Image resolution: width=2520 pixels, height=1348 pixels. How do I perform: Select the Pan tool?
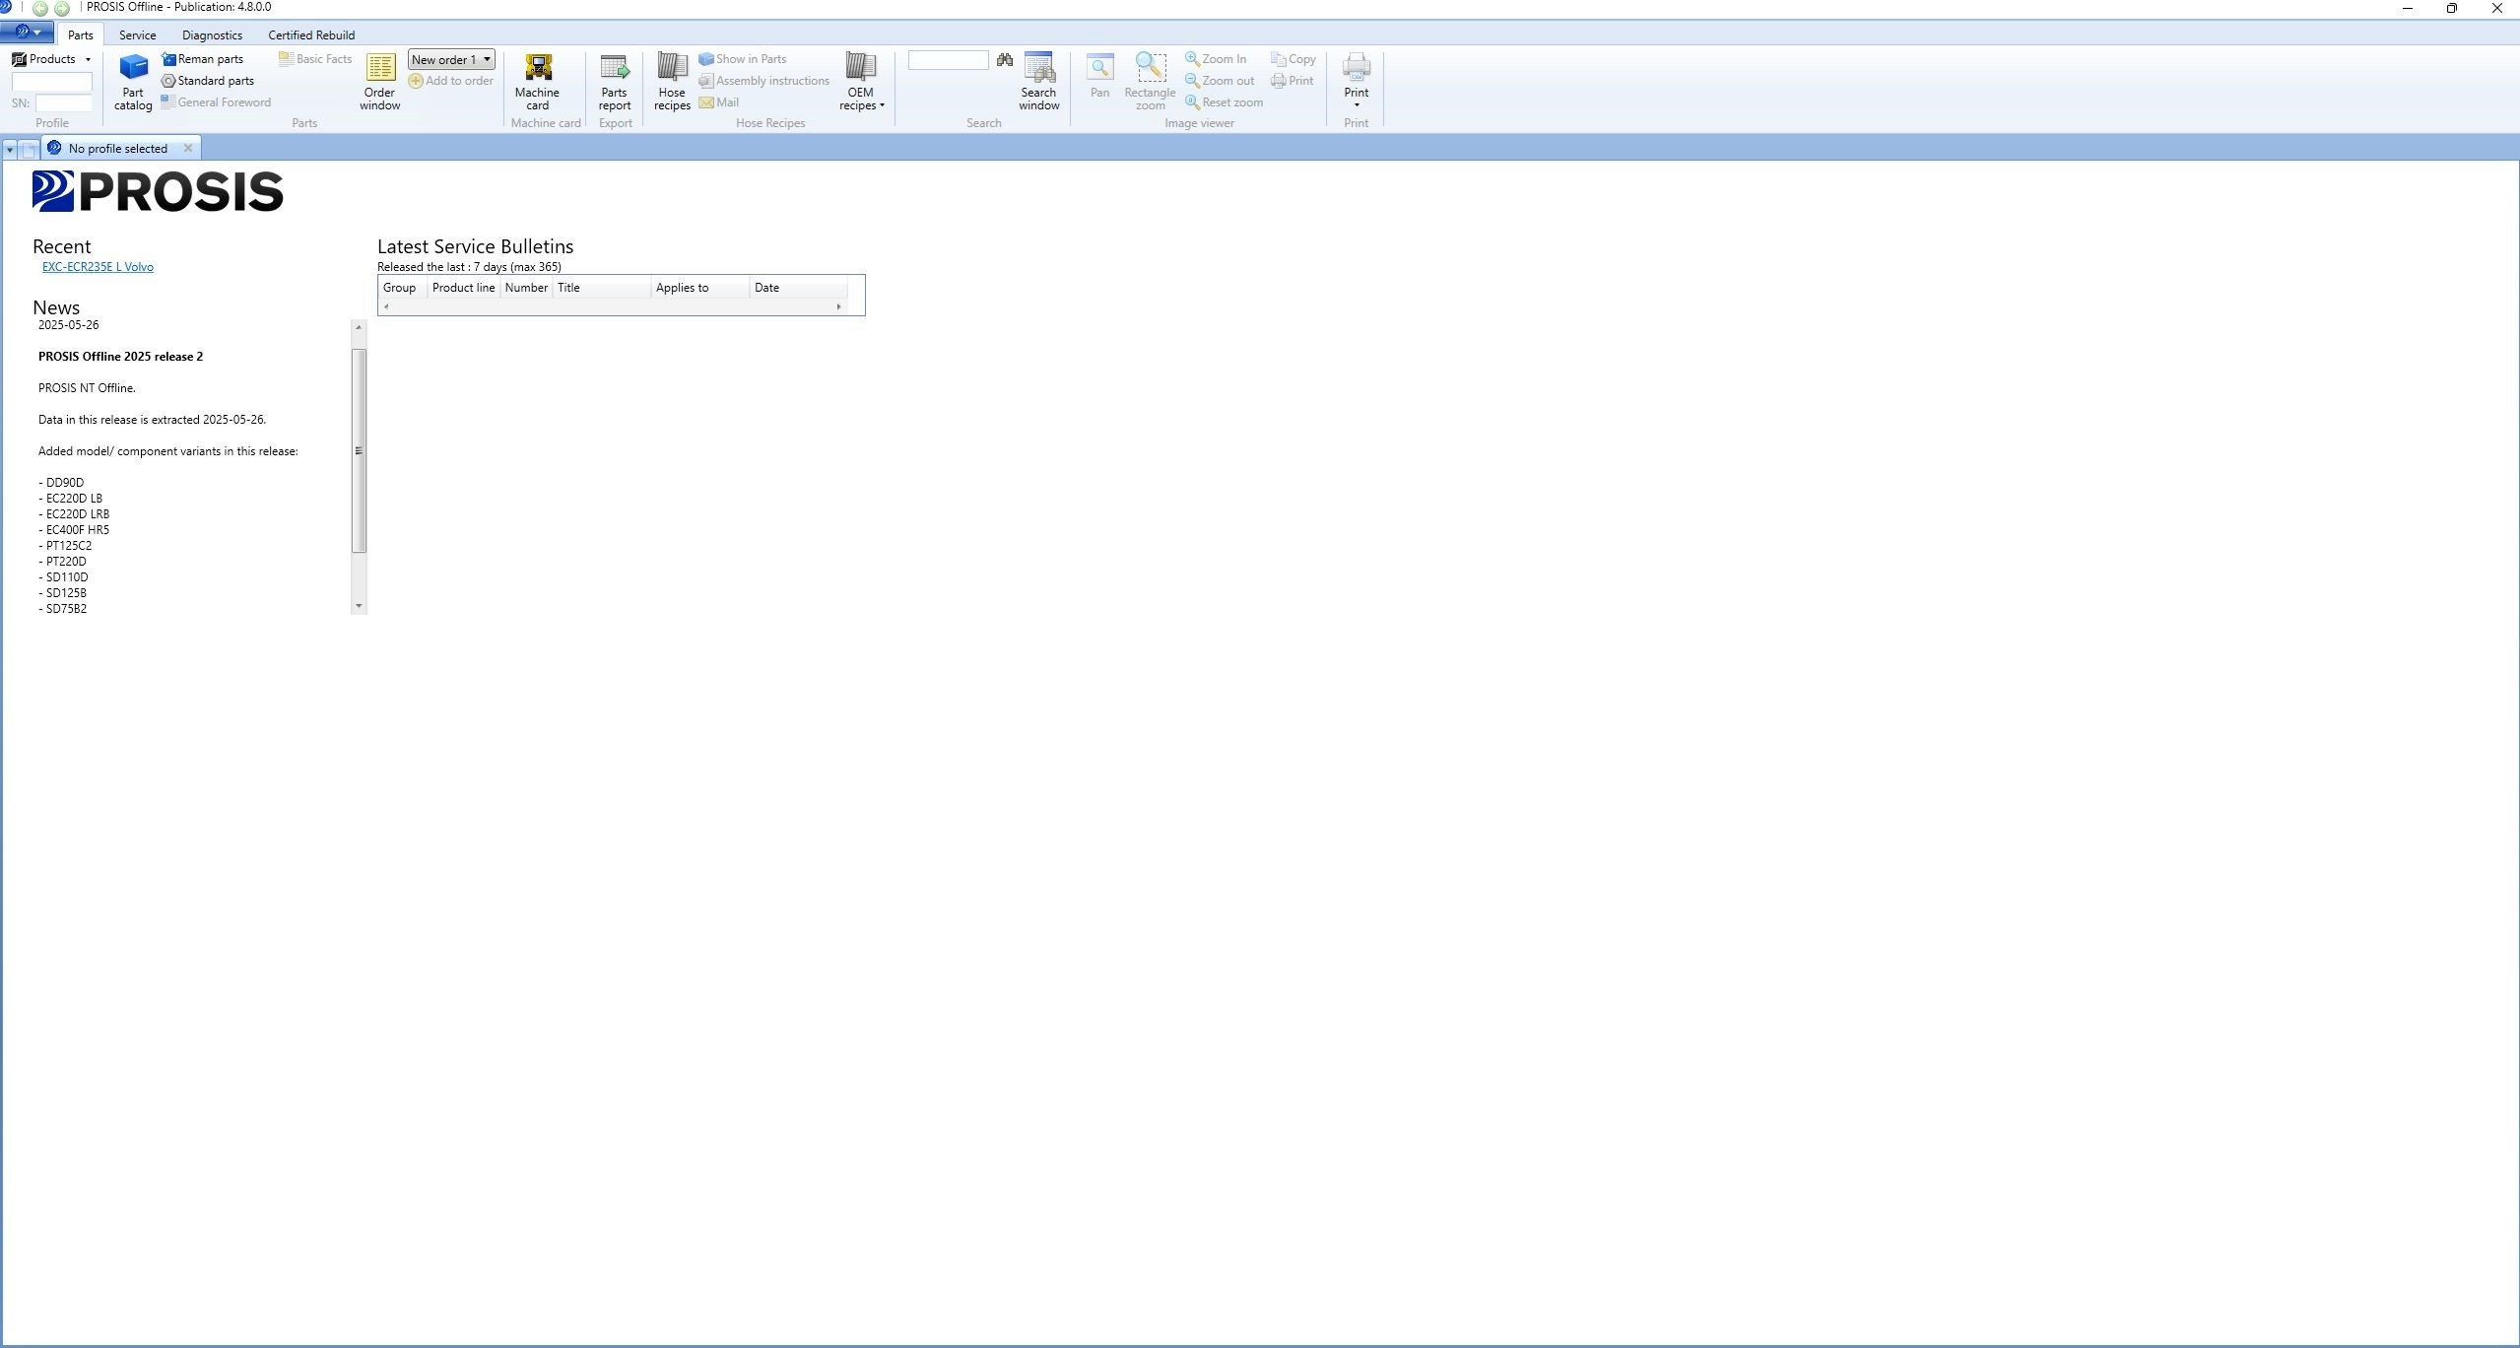point(1099,77)
